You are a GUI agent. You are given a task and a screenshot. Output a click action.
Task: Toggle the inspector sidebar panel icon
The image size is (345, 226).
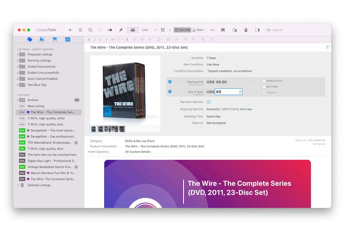pos(257,30)
